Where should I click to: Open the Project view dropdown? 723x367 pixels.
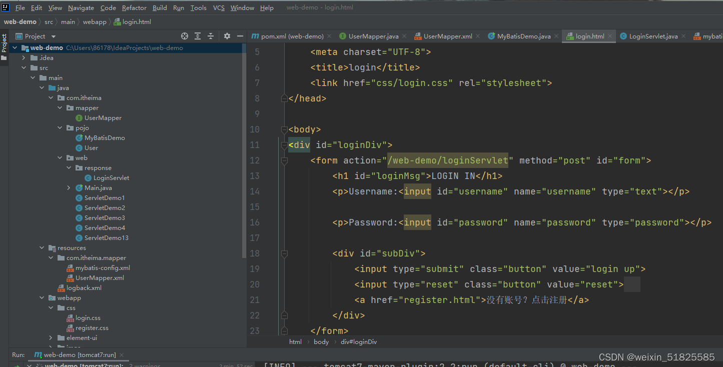(x=54, y=36)
